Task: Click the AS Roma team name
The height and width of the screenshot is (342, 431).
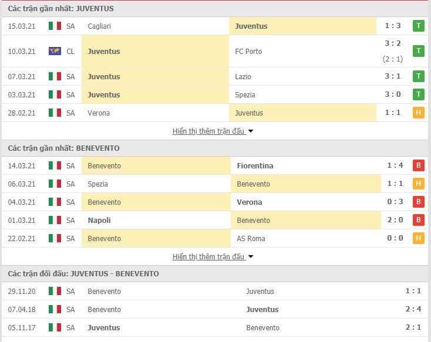Action: (251, 238)
